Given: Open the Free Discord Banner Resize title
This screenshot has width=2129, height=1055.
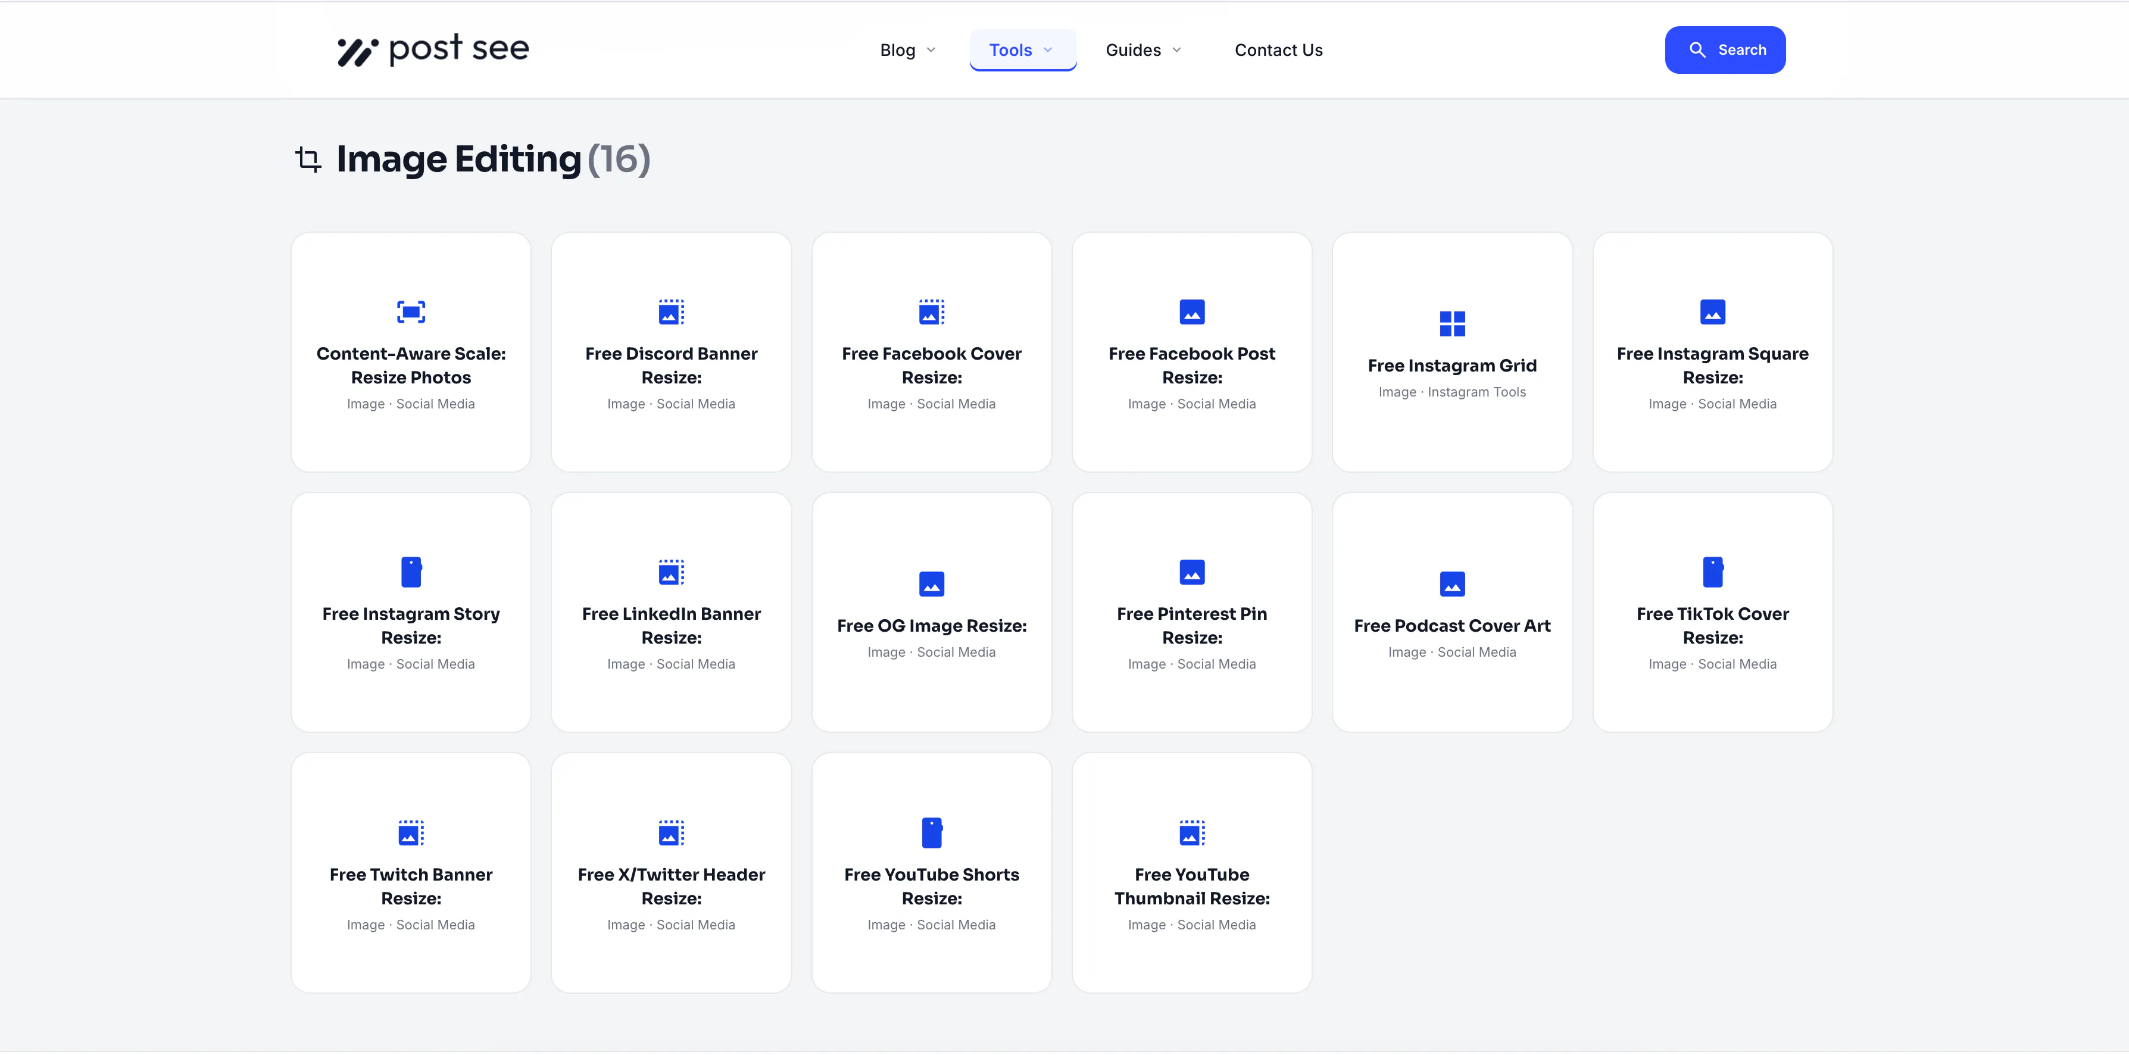Looking at the screenshot, I should click(671, 366).
